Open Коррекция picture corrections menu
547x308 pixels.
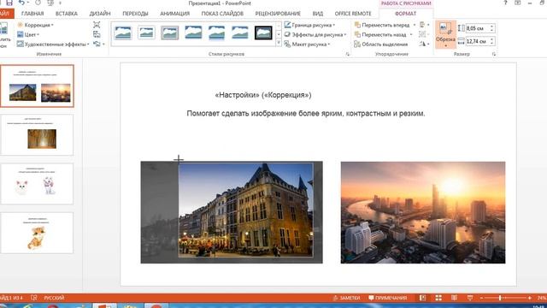click(35, 25)
